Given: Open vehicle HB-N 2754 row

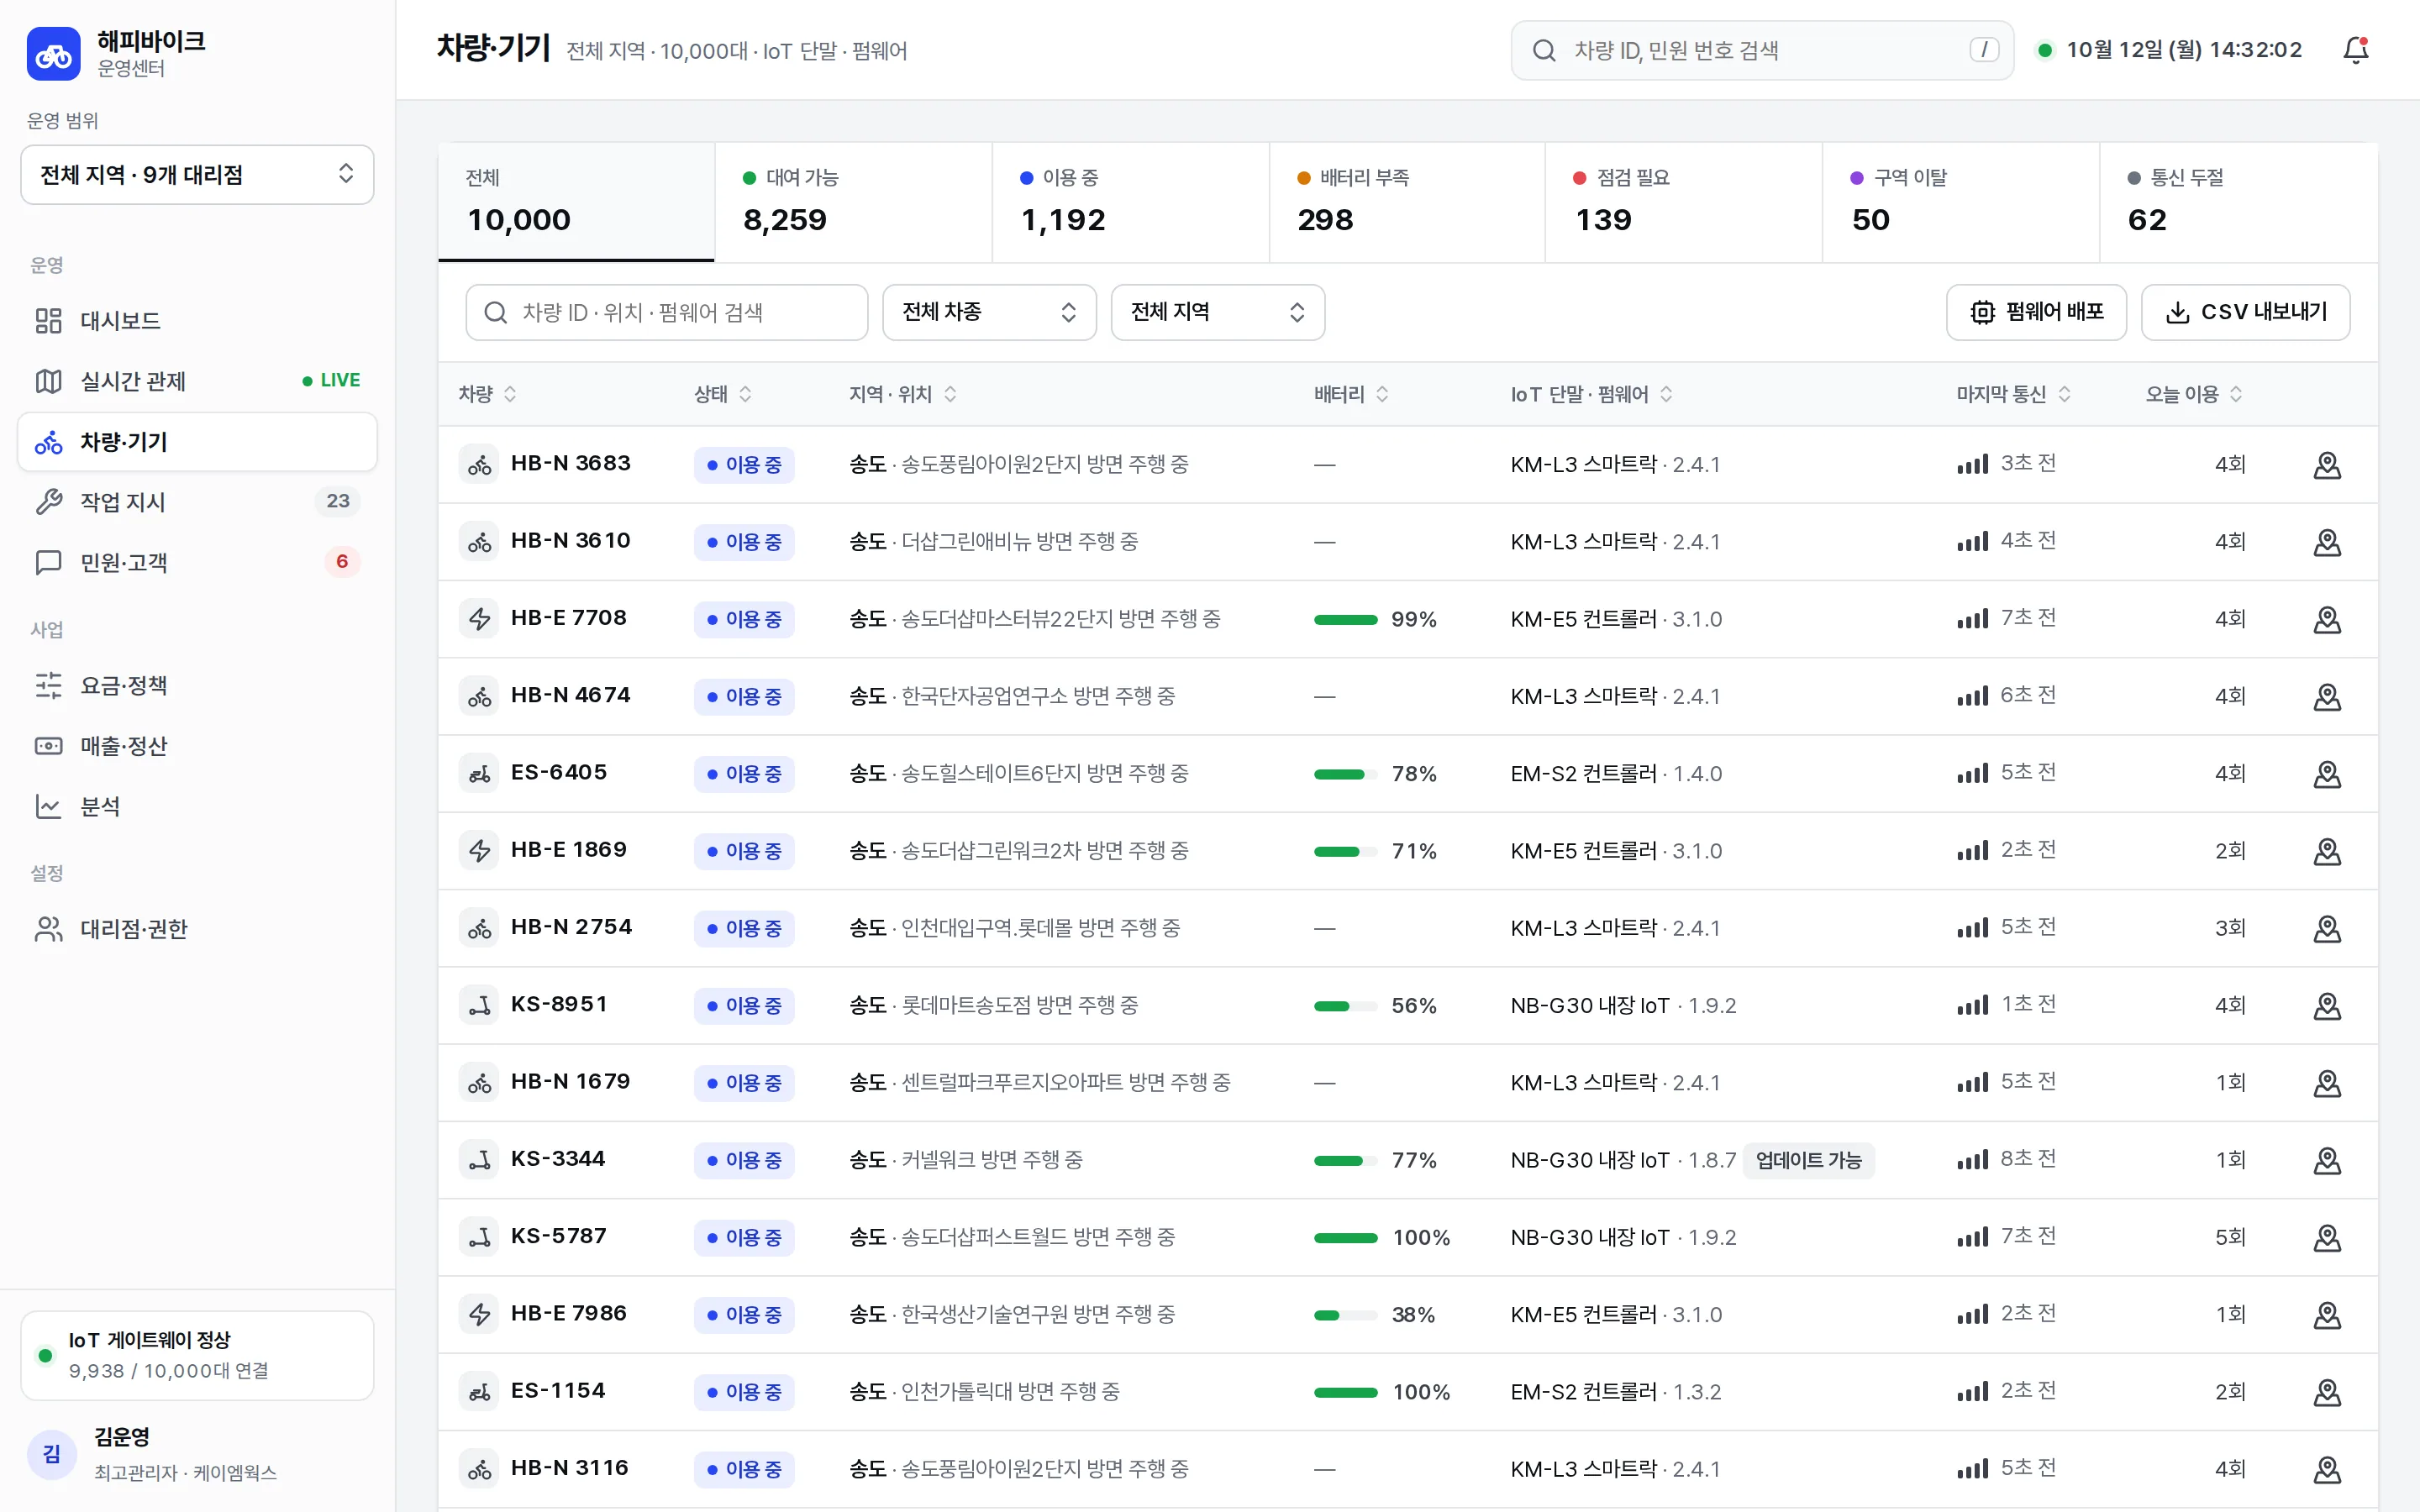Looking at the screenshot, I should click(1407, 928).
